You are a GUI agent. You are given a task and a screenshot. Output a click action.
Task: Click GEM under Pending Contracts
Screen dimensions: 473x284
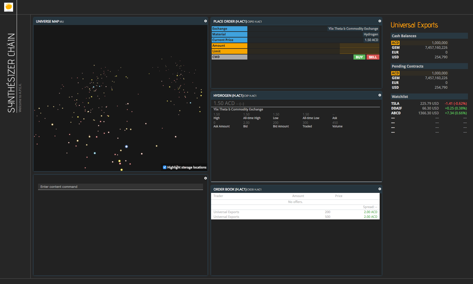396,78
